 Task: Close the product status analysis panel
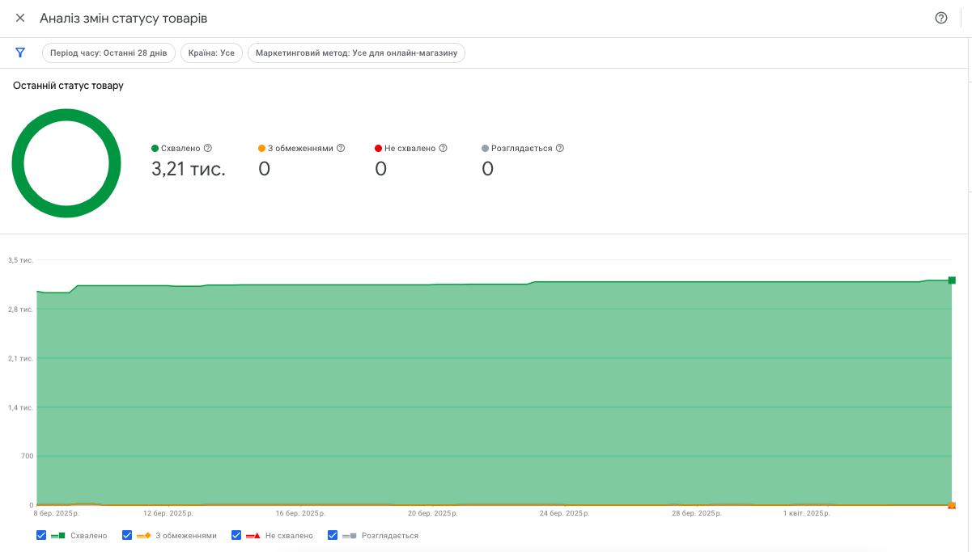tap(20, 18)
